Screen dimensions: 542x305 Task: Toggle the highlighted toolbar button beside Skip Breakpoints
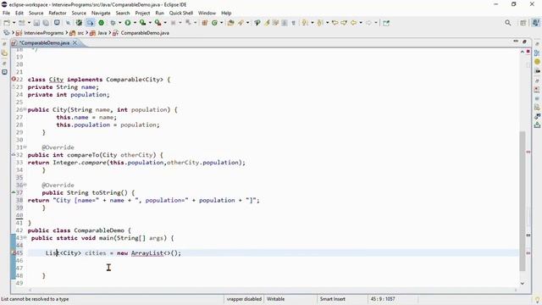coord(91,23)
